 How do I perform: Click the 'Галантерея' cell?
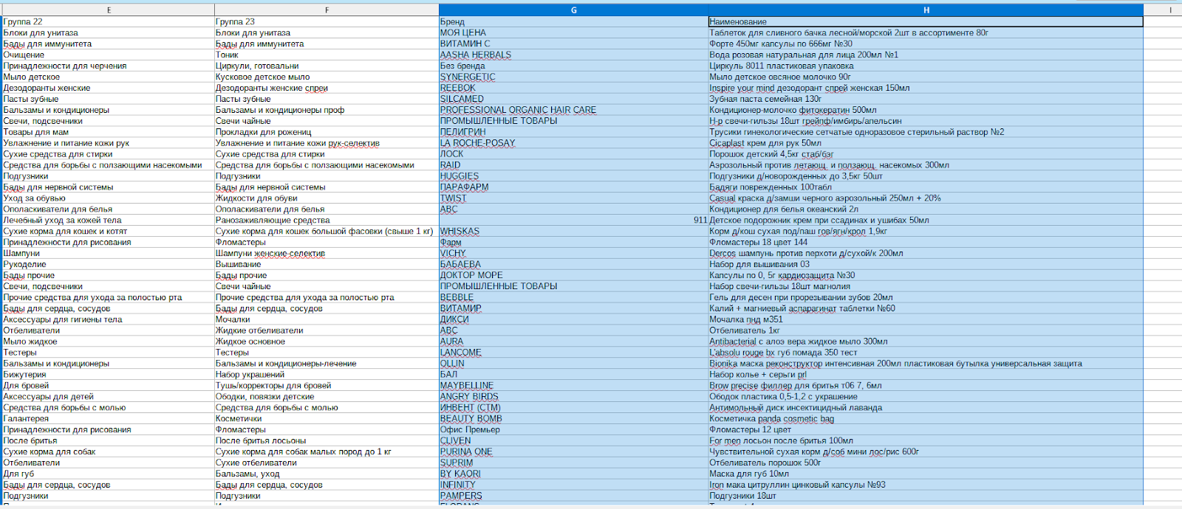109,418
